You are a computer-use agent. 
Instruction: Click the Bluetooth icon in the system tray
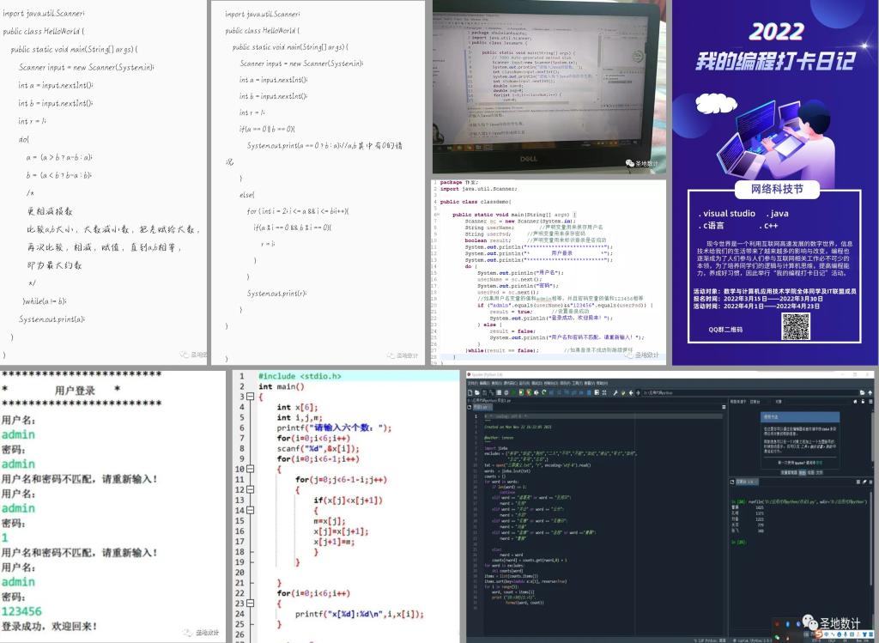[788, 624]
